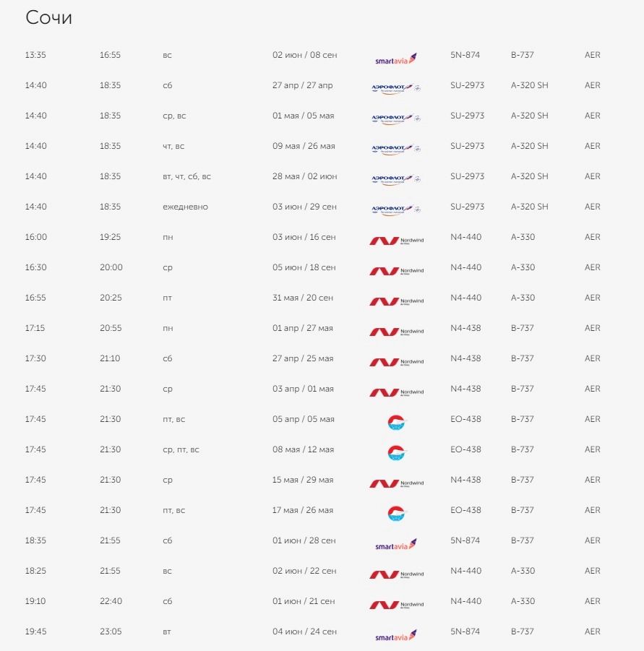
Task: Click the Aeroflot logo for 27 апр flight
Action: (396, 87)
